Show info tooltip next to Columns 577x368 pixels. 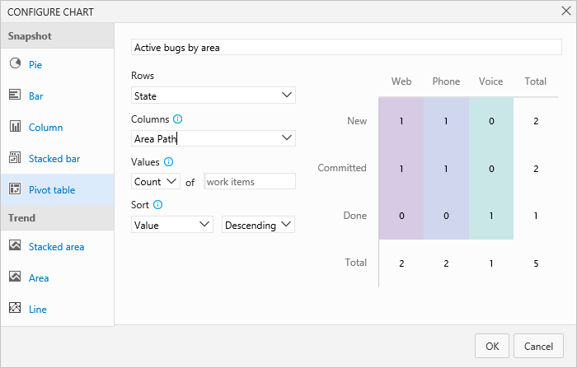(x=178, y=119)
